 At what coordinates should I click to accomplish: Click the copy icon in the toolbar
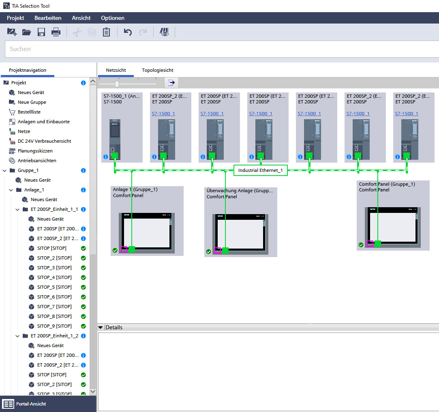[x=92, y=32]
